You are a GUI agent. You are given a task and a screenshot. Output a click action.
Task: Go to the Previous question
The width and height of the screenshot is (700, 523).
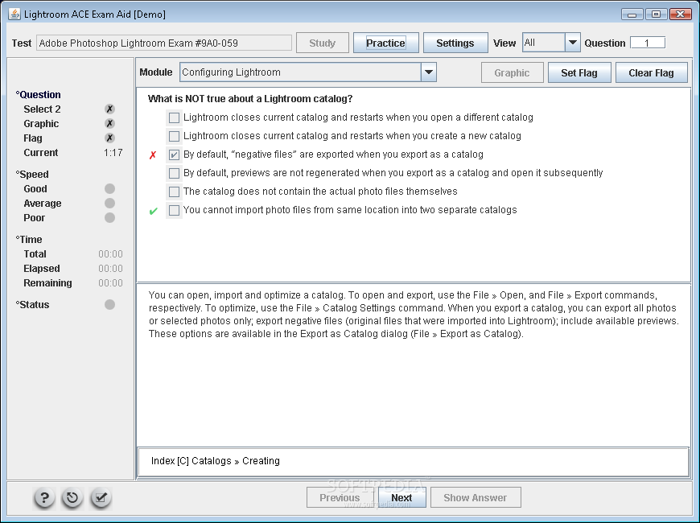[x=340, y=497]
